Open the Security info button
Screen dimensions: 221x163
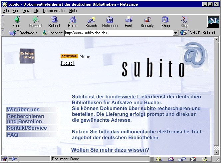pyautogui.click(x=147, y=22)
